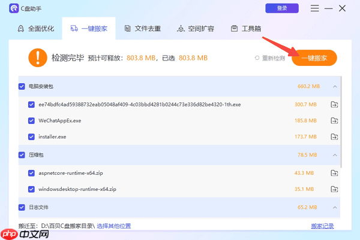Switch to the 文件去重 tab

142,29
